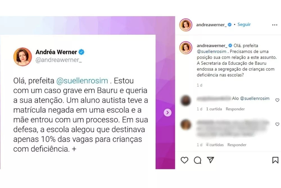The image size is (281, 188).
Task: Reply to the second blurred comment
Action: coord(237,145)
